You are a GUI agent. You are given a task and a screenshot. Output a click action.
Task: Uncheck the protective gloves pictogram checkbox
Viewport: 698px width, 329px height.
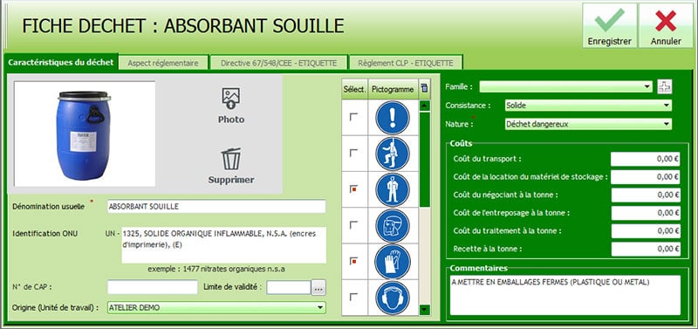[x=354, y=261]
